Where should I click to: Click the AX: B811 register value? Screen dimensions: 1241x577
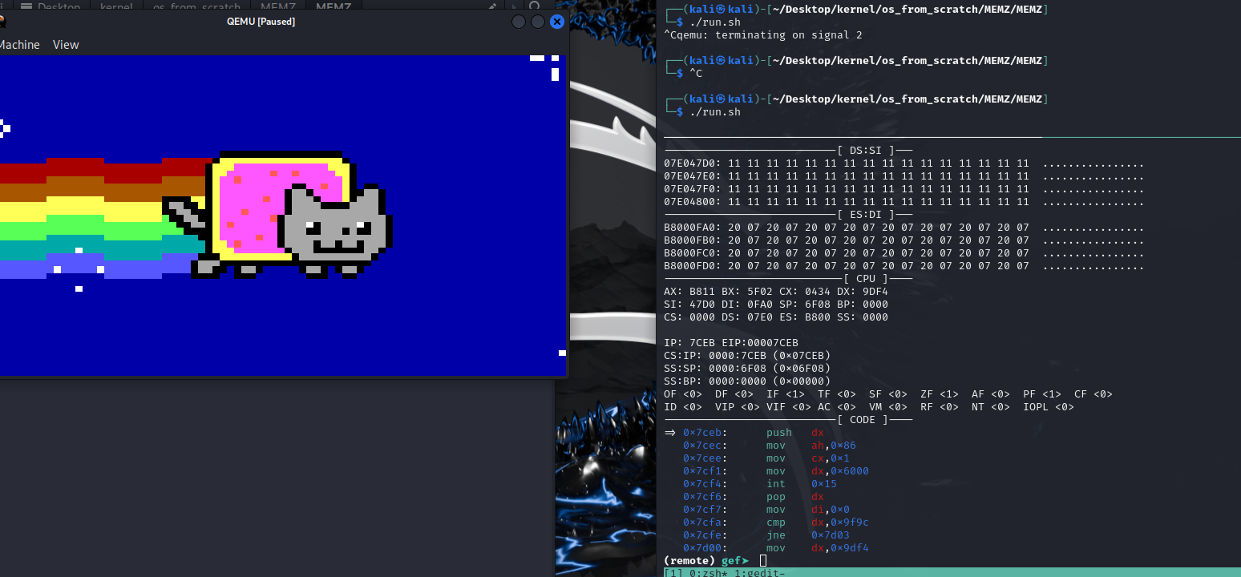click(x=689, y=292)
